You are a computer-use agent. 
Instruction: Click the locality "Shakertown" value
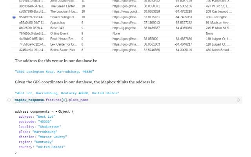pos(49,127)
